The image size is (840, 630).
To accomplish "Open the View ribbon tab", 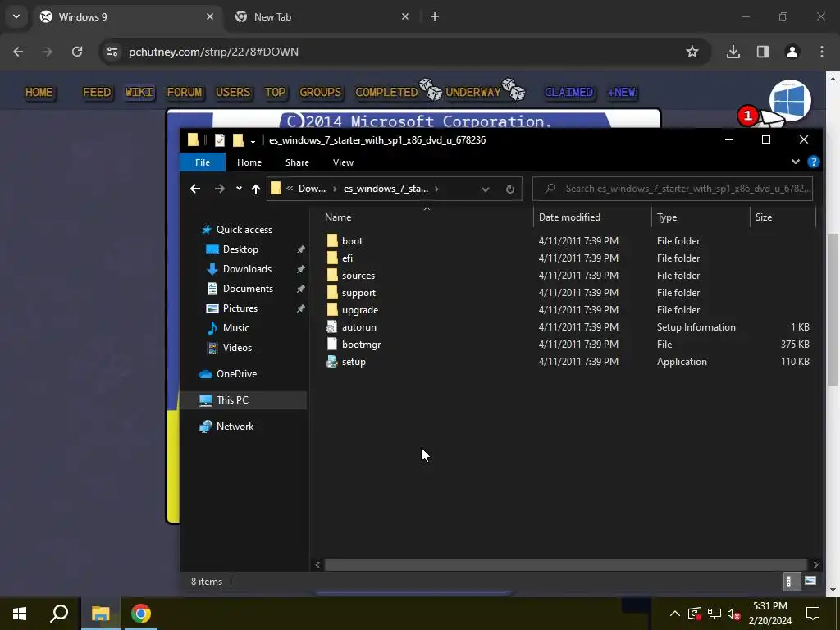I will [x=343, y=162].
